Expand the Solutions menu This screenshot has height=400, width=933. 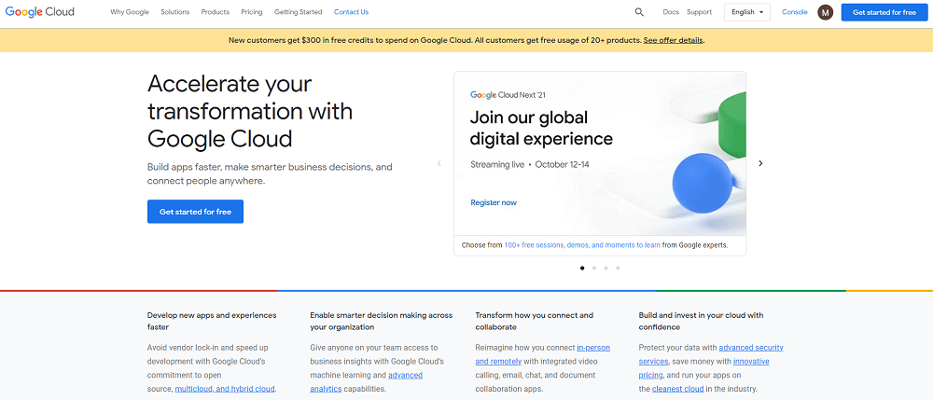pyautogui.click(x=175, y=12)
